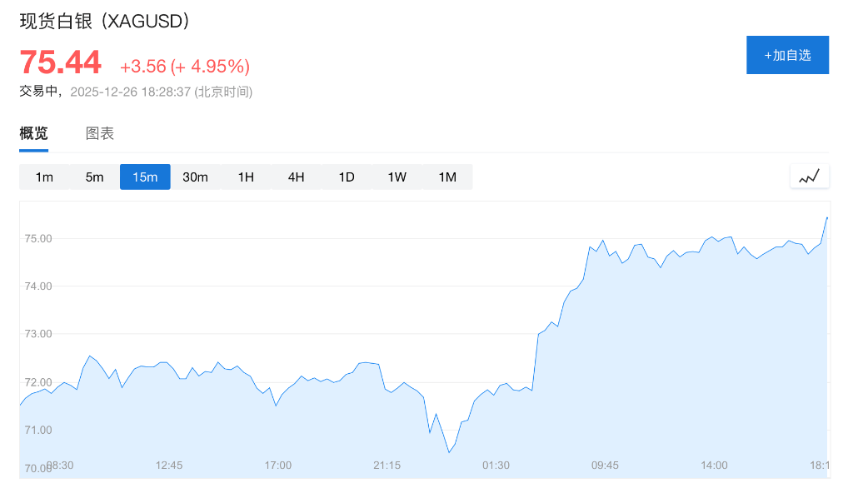Click the 现货白银 (XAGUSD) title
This screenshot has width=853, height=488.
pyautogui.click(x=105, y=21)
